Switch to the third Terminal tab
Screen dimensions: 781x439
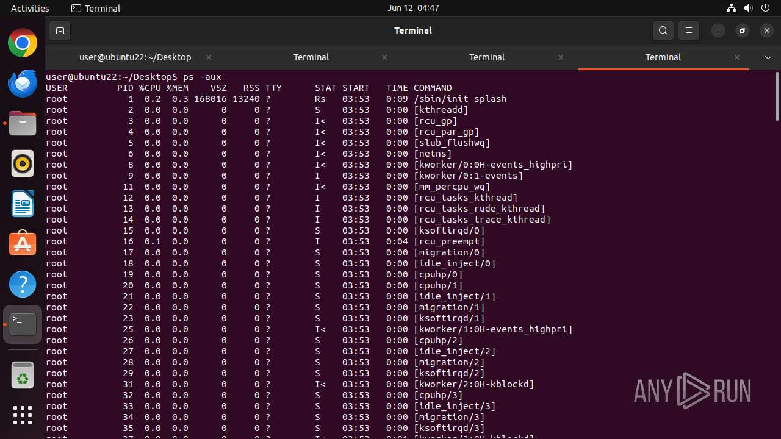coord(487,57)
